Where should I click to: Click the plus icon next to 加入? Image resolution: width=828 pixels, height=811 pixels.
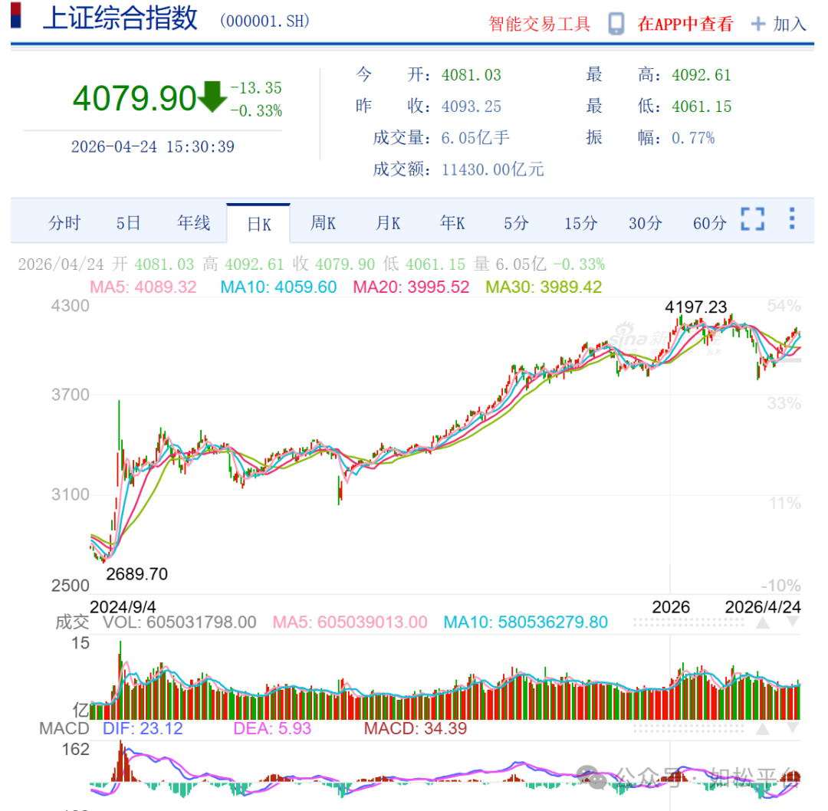(758, 24)
